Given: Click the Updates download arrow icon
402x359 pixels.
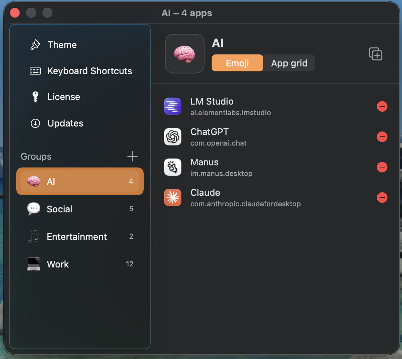Looking at the screenshot, I should click(x=35, y=123).
